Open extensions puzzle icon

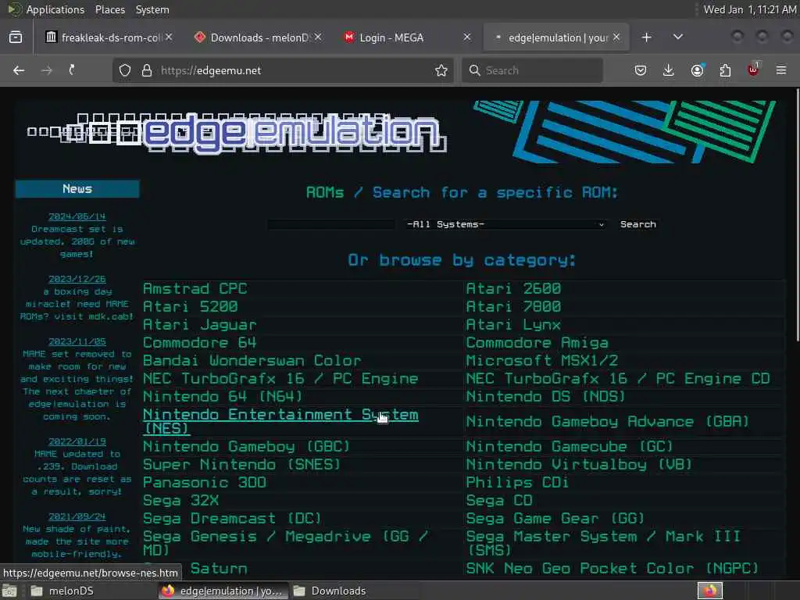725,70
